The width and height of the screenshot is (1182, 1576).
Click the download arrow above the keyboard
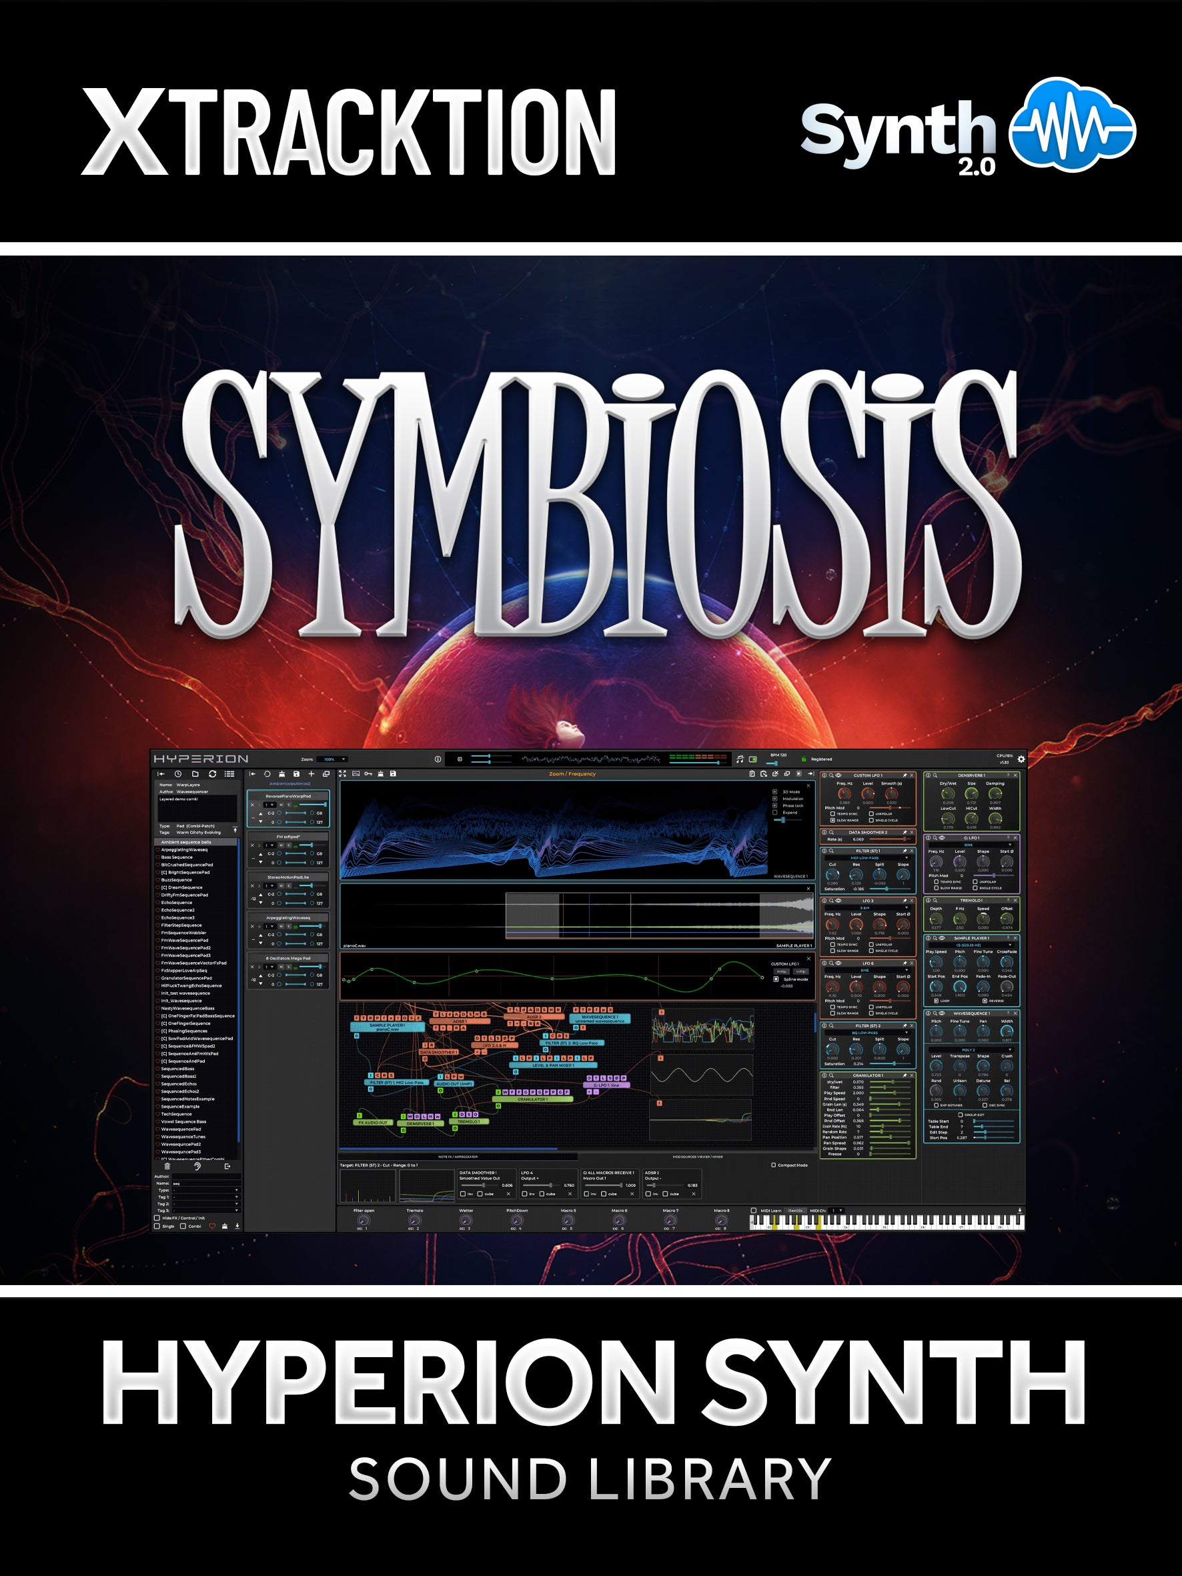pos(1021,1210)
